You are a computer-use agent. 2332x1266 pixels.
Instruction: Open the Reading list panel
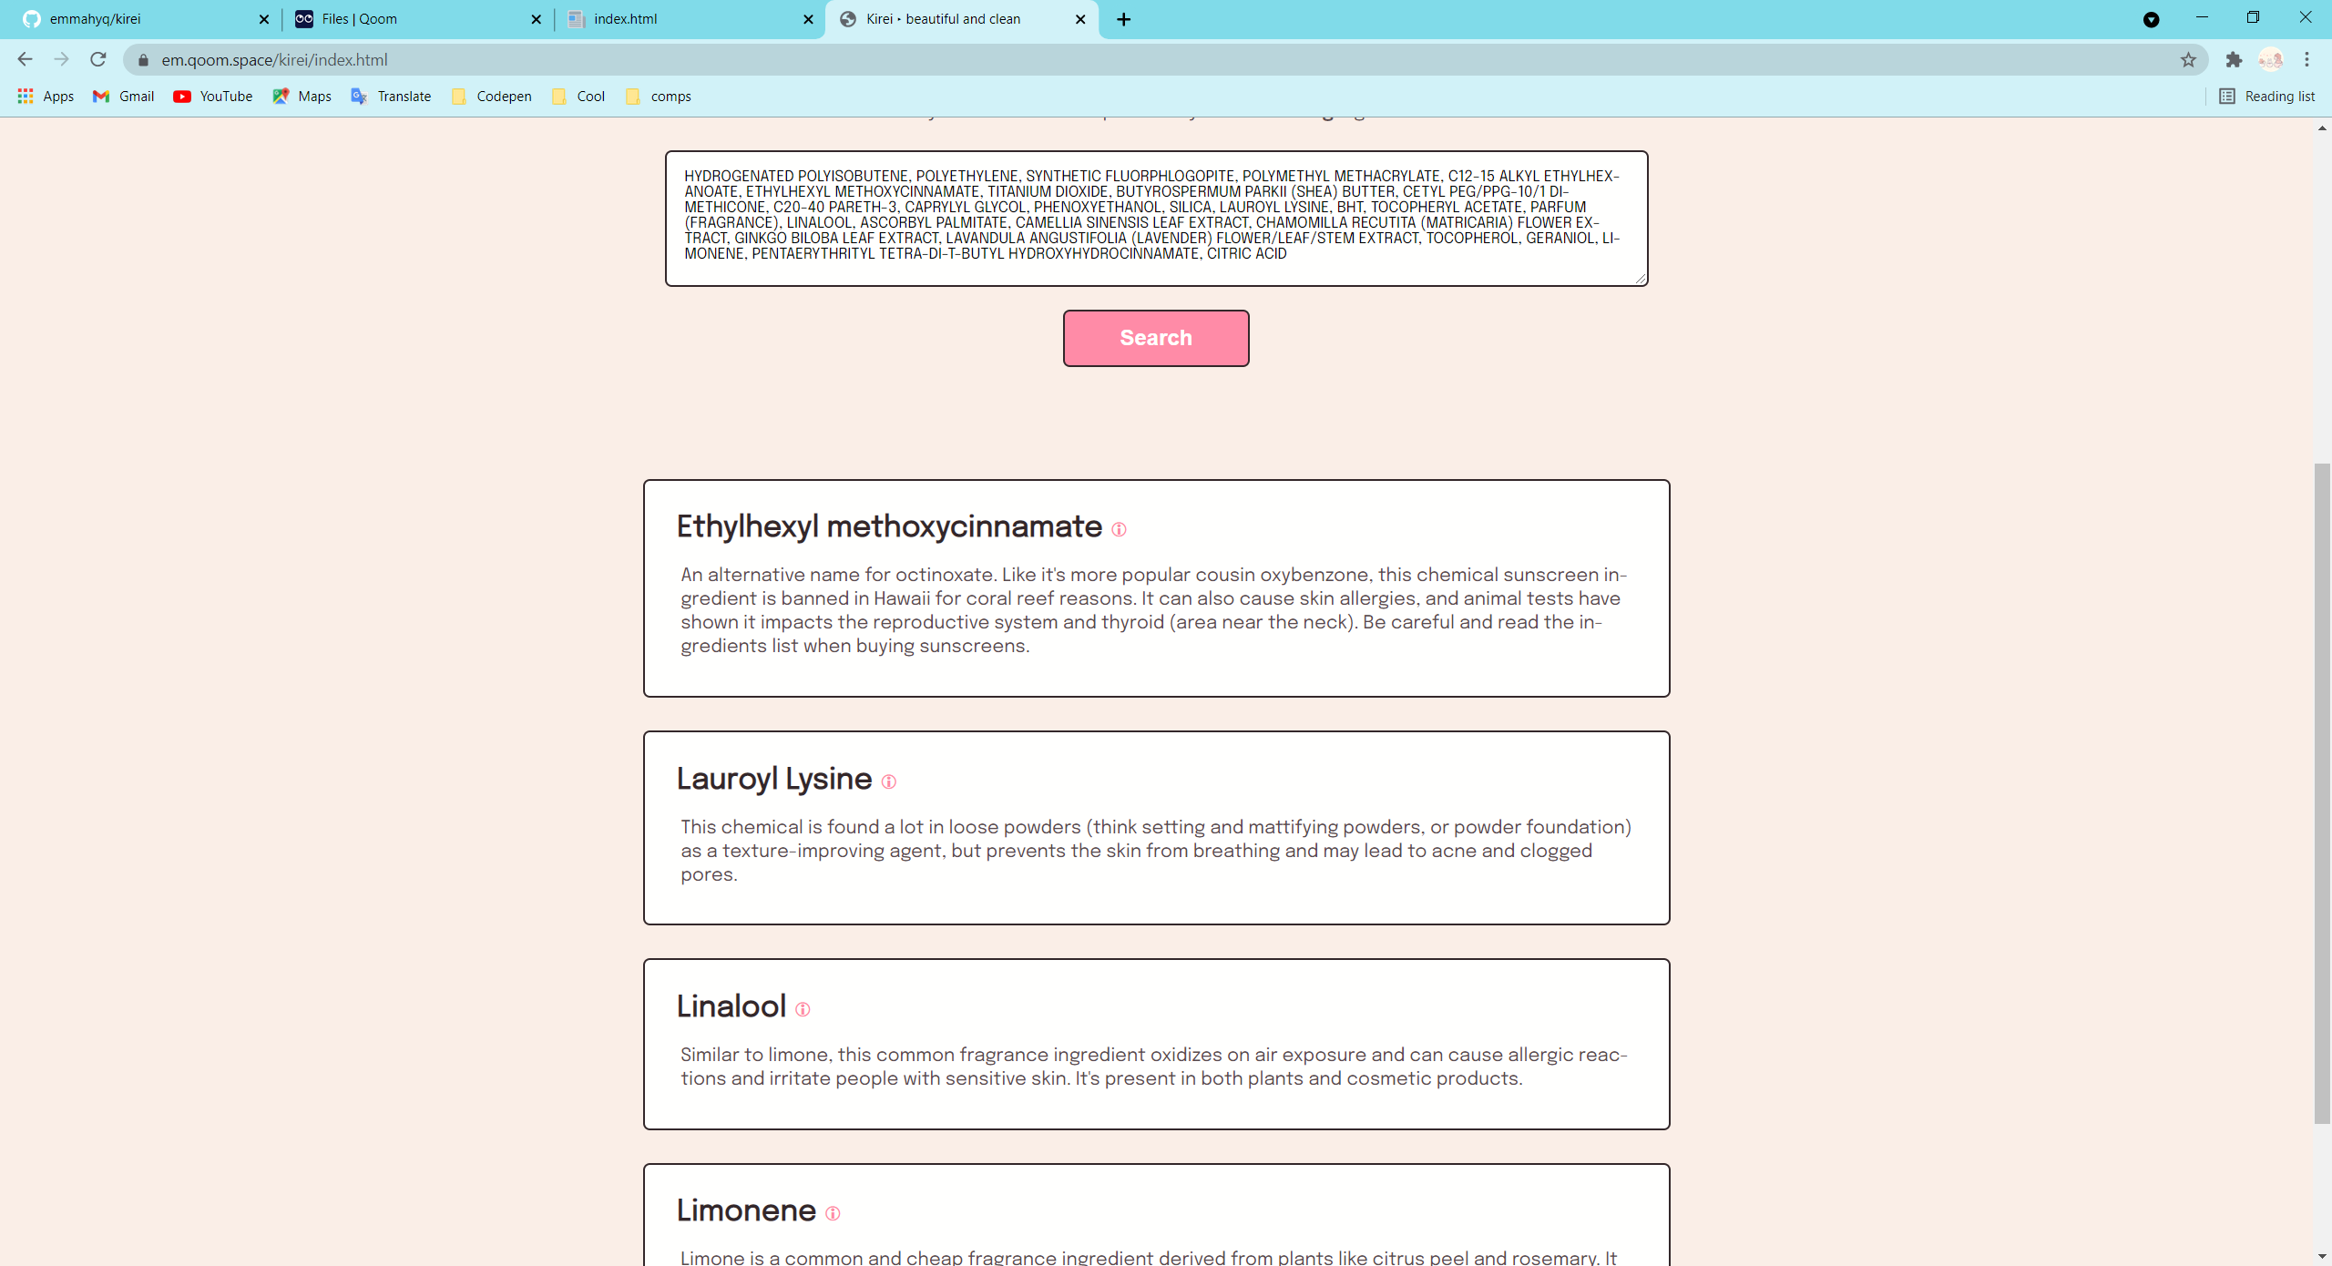tap(2266, 97)
